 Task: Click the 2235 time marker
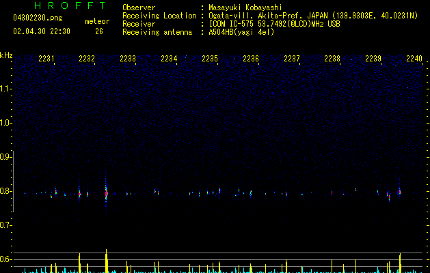[210, 59]
